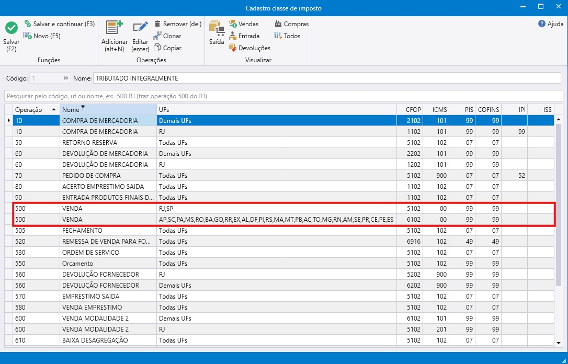Click the Clonar operation option
Viewport: 568px width, 364px height.
(x=167, y=36)
